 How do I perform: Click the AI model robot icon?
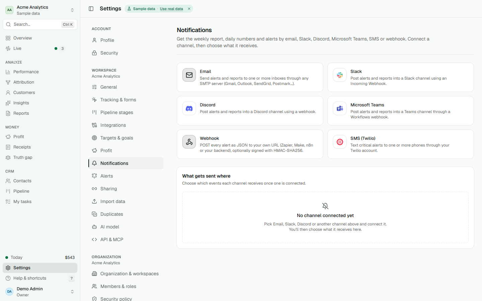[x=94, y=227]
